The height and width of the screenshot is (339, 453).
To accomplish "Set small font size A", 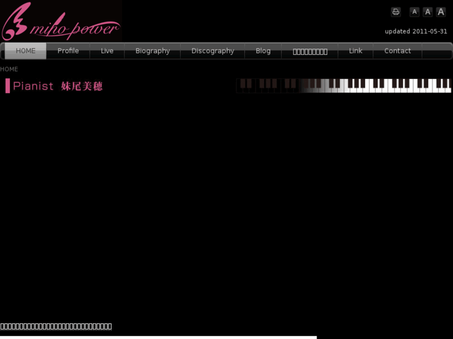I will click(x=414, y=12).
